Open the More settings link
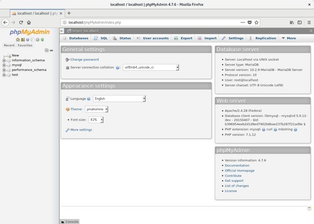The image size is (314, 224). [81, 130]
